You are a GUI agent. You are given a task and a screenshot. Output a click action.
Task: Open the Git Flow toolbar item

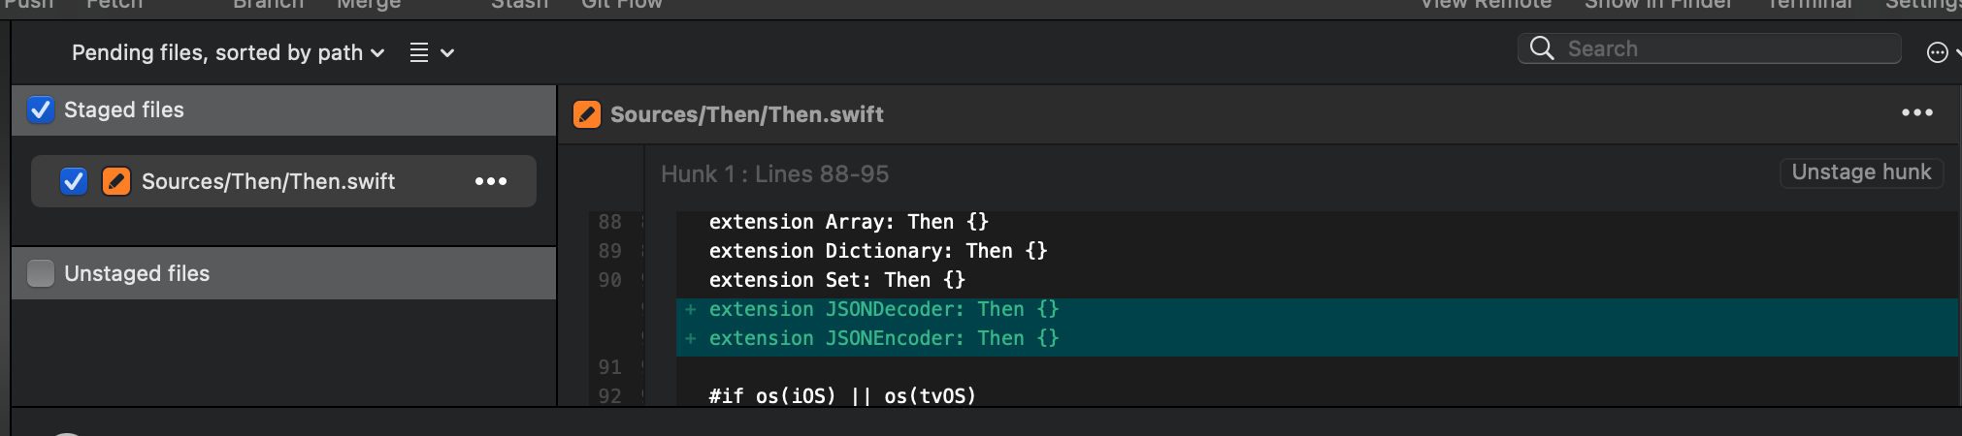click(622, 5)
